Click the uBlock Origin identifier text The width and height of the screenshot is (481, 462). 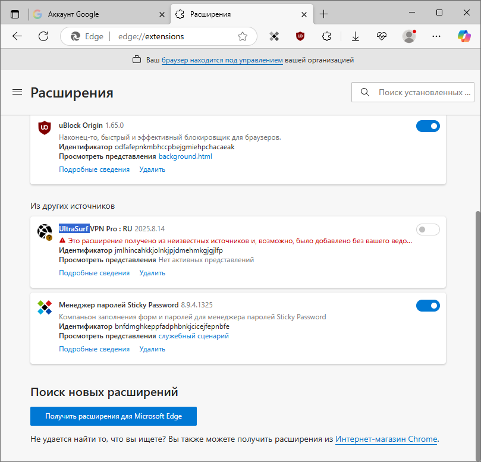point(175,147)
